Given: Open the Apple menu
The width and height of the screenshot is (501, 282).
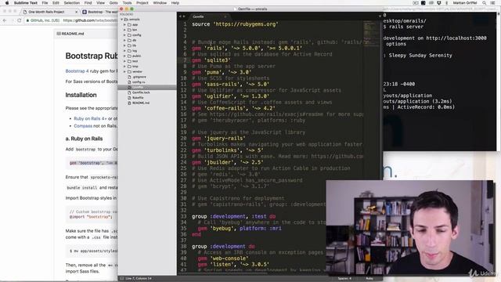Looking at the screenshot, I should coord(7,3).
